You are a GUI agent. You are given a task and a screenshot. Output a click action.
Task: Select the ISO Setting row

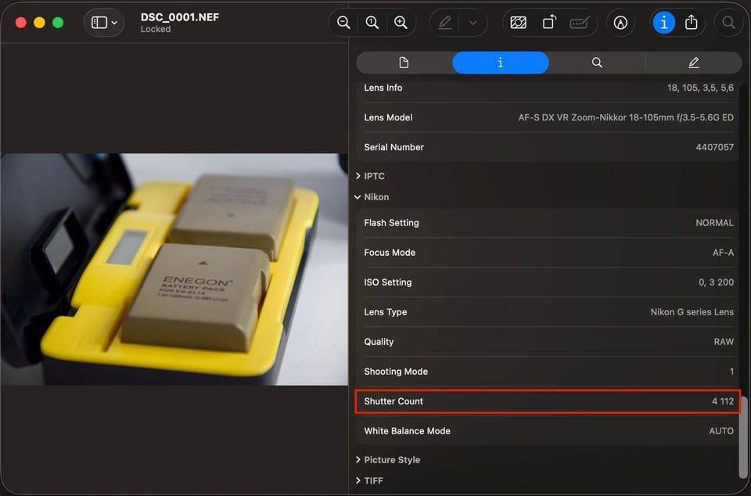[x=548, y=282]
